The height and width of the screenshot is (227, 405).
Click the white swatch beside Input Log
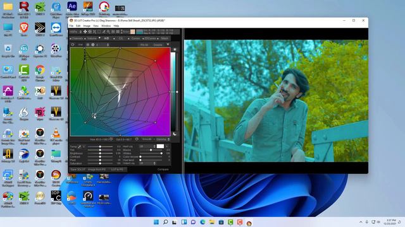point(160,146)
